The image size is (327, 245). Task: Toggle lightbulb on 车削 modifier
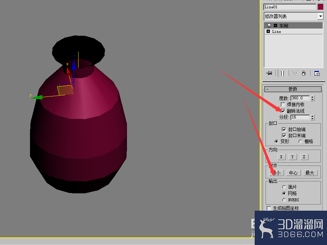point(269,25)
